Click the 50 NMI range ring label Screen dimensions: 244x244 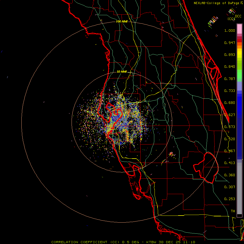coord(122,72)
